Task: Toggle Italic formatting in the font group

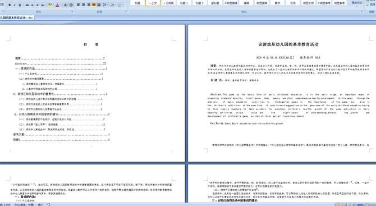Action: point(15,5)
